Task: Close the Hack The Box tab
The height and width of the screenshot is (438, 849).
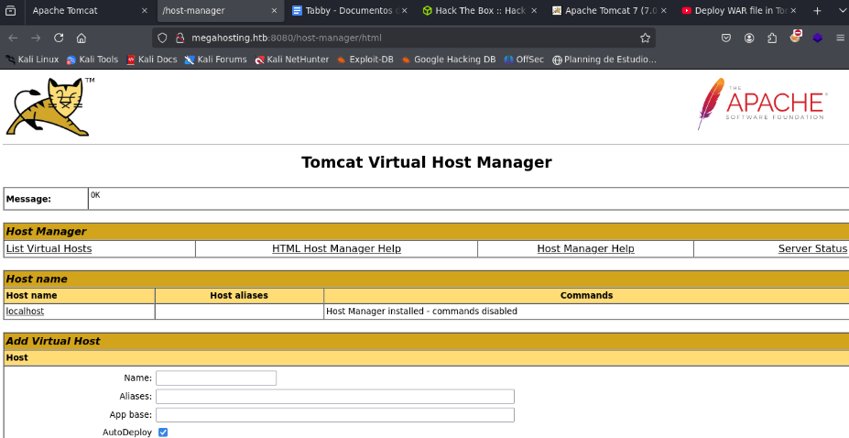Action: pos(534,10)
